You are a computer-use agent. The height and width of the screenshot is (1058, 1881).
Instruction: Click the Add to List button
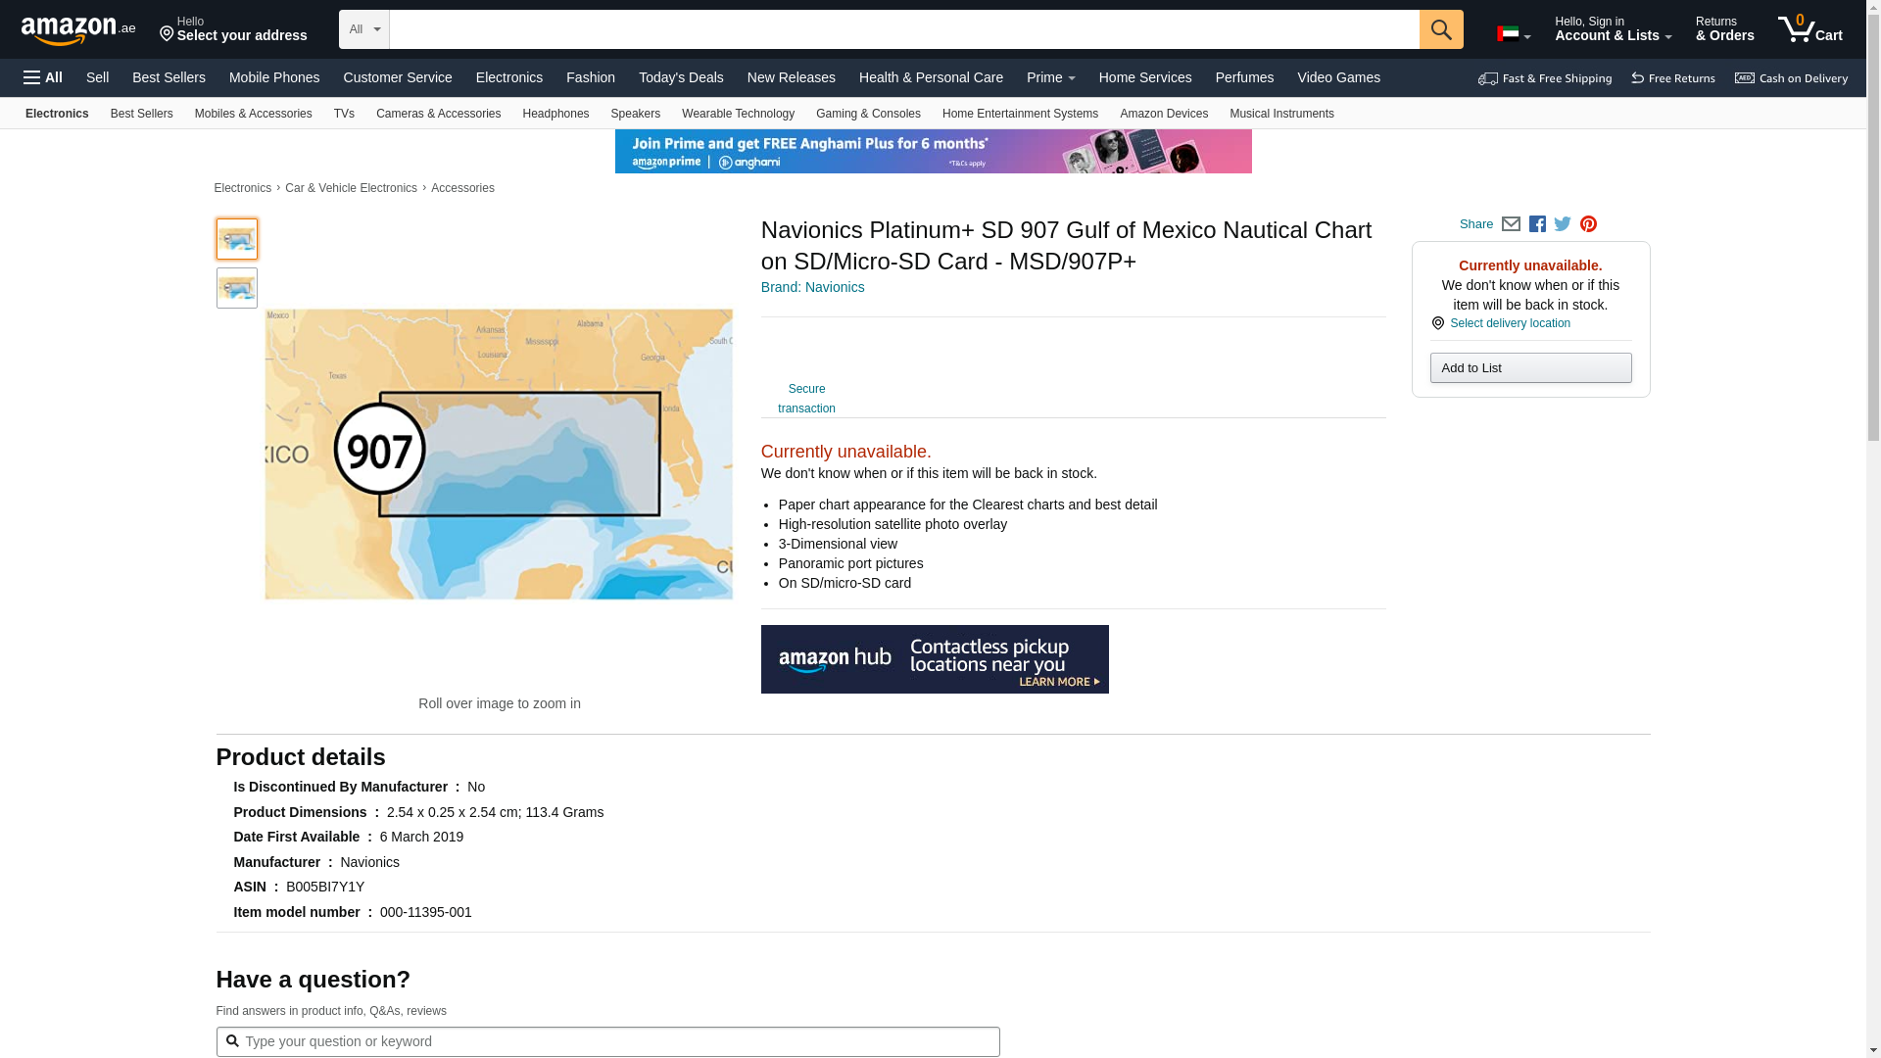click(x=1530, y=368)
